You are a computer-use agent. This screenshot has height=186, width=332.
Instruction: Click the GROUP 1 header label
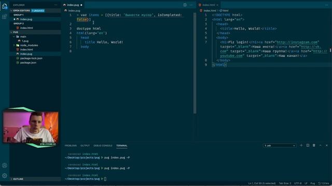tap(19, 15)
